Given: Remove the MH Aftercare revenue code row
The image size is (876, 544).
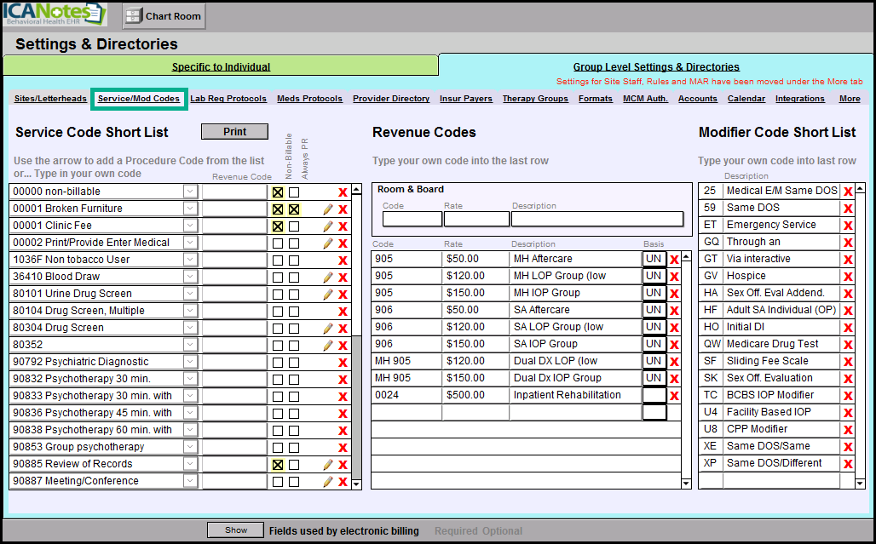Looking at the screenshot, I should (674, 260).
